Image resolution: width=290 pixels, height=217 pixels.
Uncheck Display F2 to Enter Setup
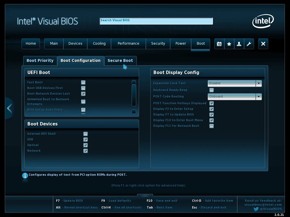tap(212, 109)
